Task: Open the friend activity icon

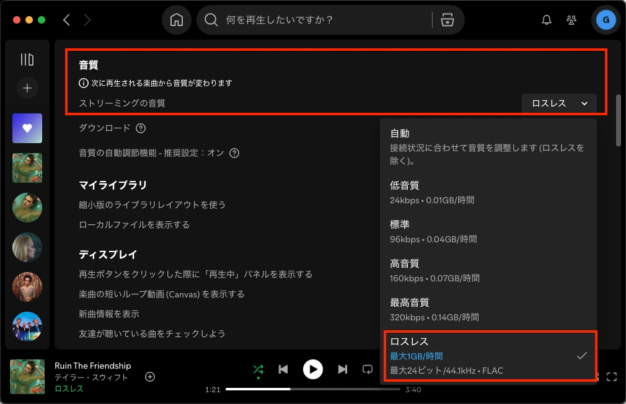Action: [571, 19]
